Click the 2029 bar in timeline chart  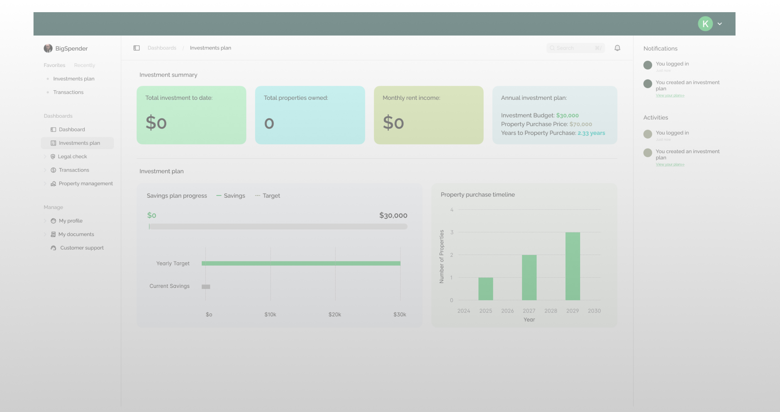[x=573, y=266]
